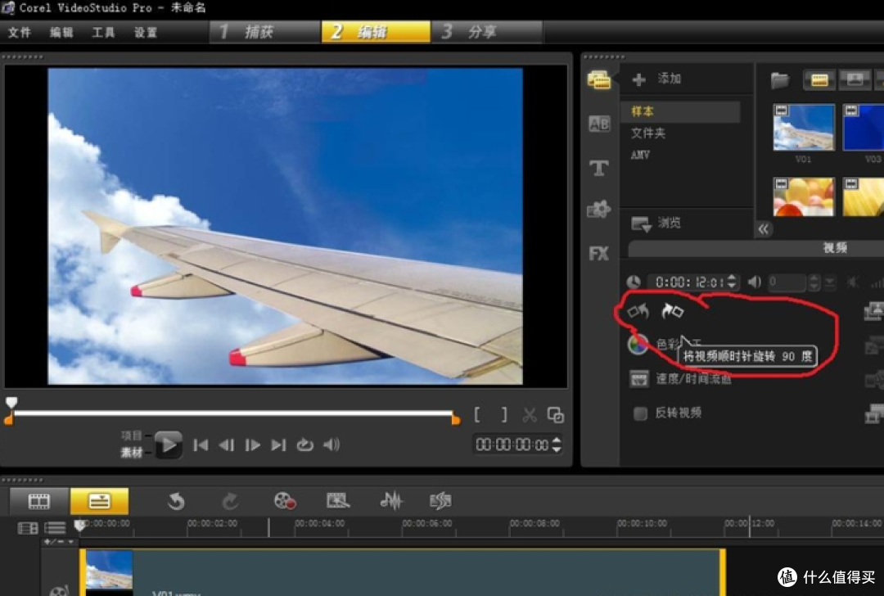This screenshot has height=596, width=884.
Task: Step to the next frame
Action: [253, 445]
